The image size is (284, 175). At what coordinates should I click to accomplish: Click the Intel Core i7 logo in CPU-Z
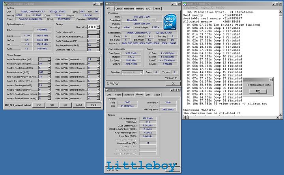[170, 22]
